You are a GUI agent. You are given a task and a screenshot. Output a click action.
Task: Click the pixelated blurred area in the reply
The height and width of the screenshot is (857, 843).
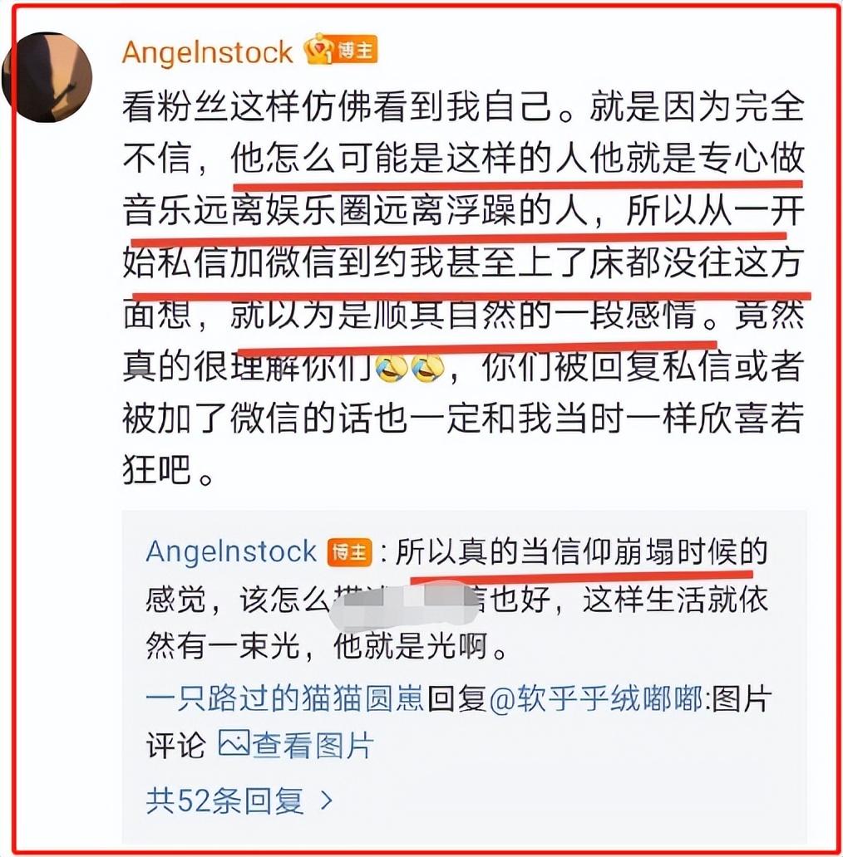point(405,604)
